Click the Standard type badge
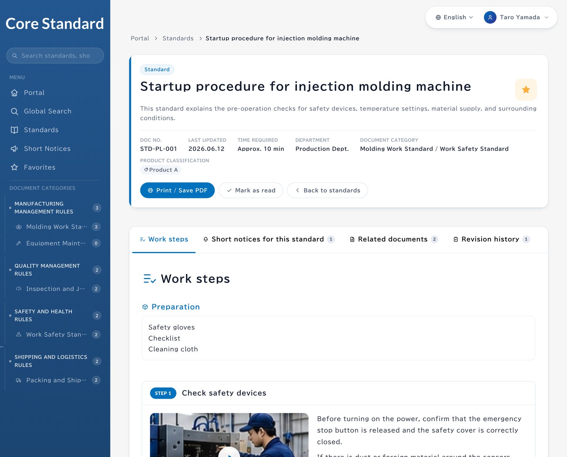The image size is (567, 457). [157, 70]
